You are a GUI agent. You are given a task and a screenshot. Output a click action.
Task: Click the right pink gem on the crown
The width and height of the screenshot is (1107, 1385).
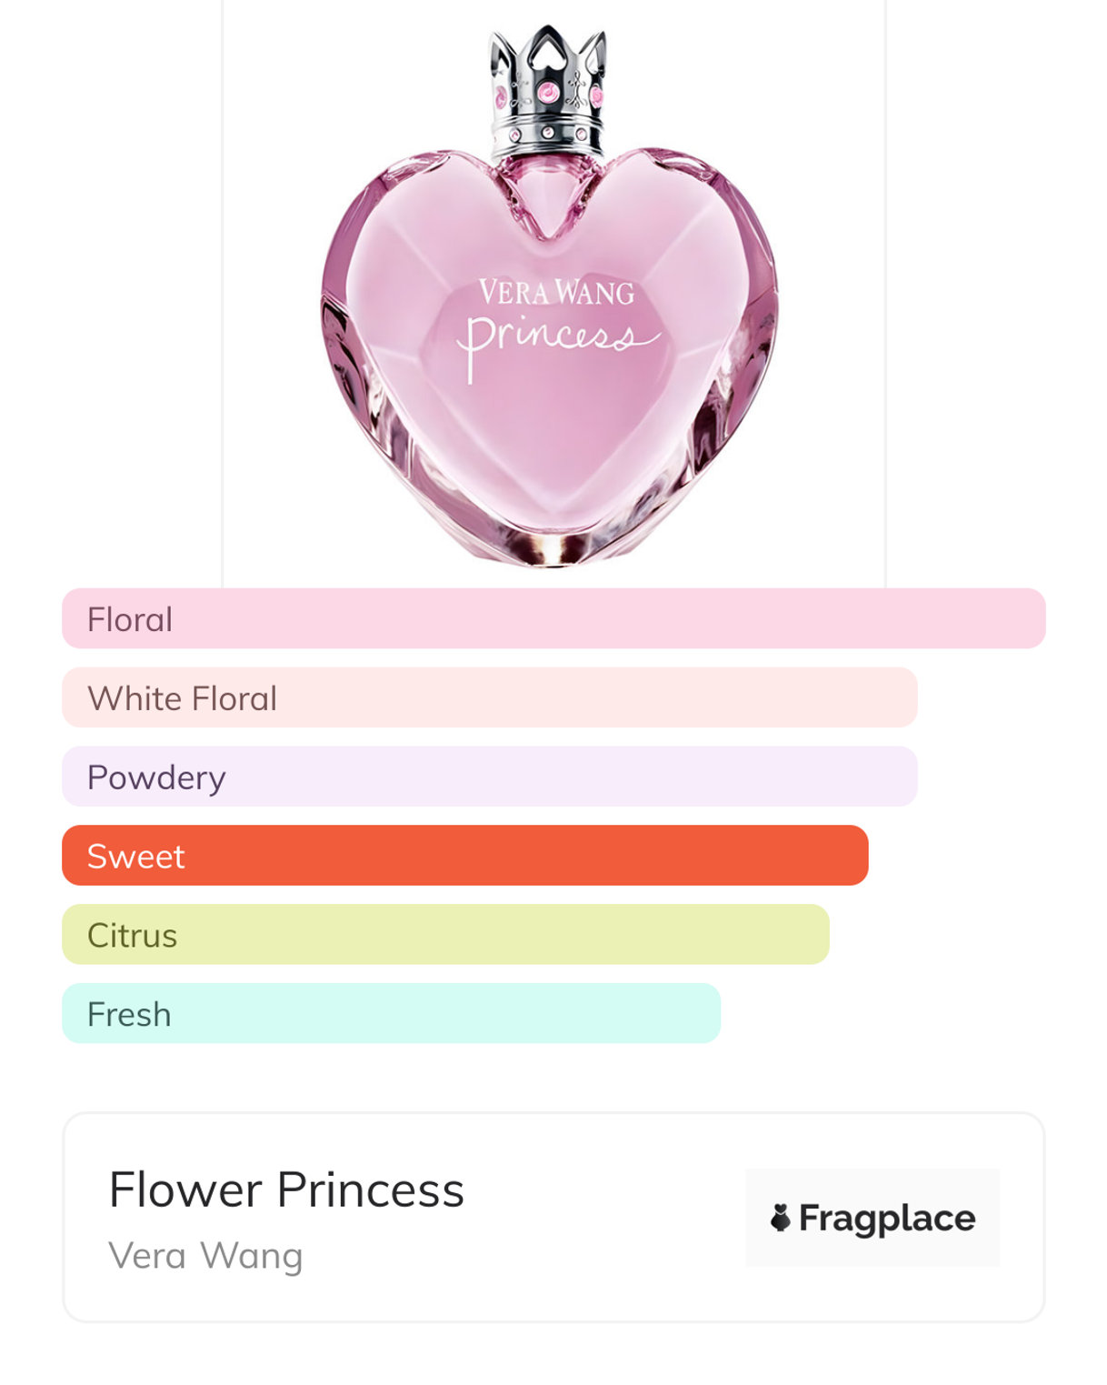click(595, 96)
